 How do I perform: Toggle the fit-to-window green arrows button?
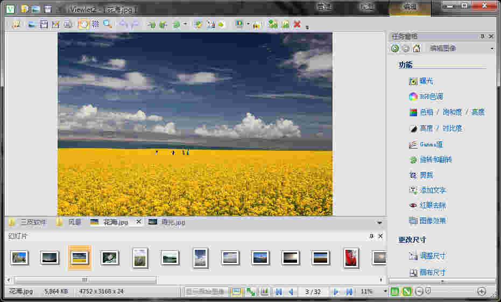coord(250,292)
